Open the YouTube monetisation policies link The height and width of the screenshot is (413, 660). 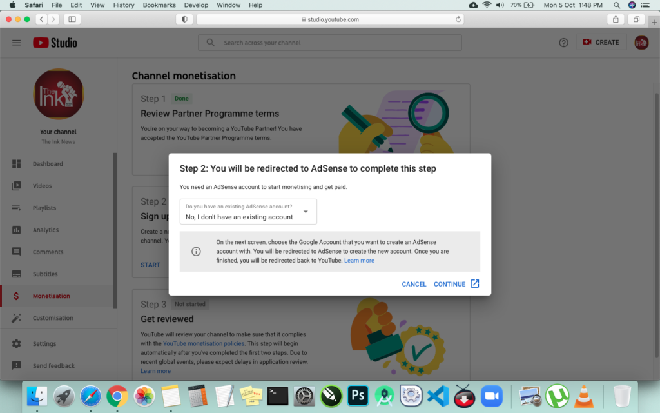click(204, 343)
